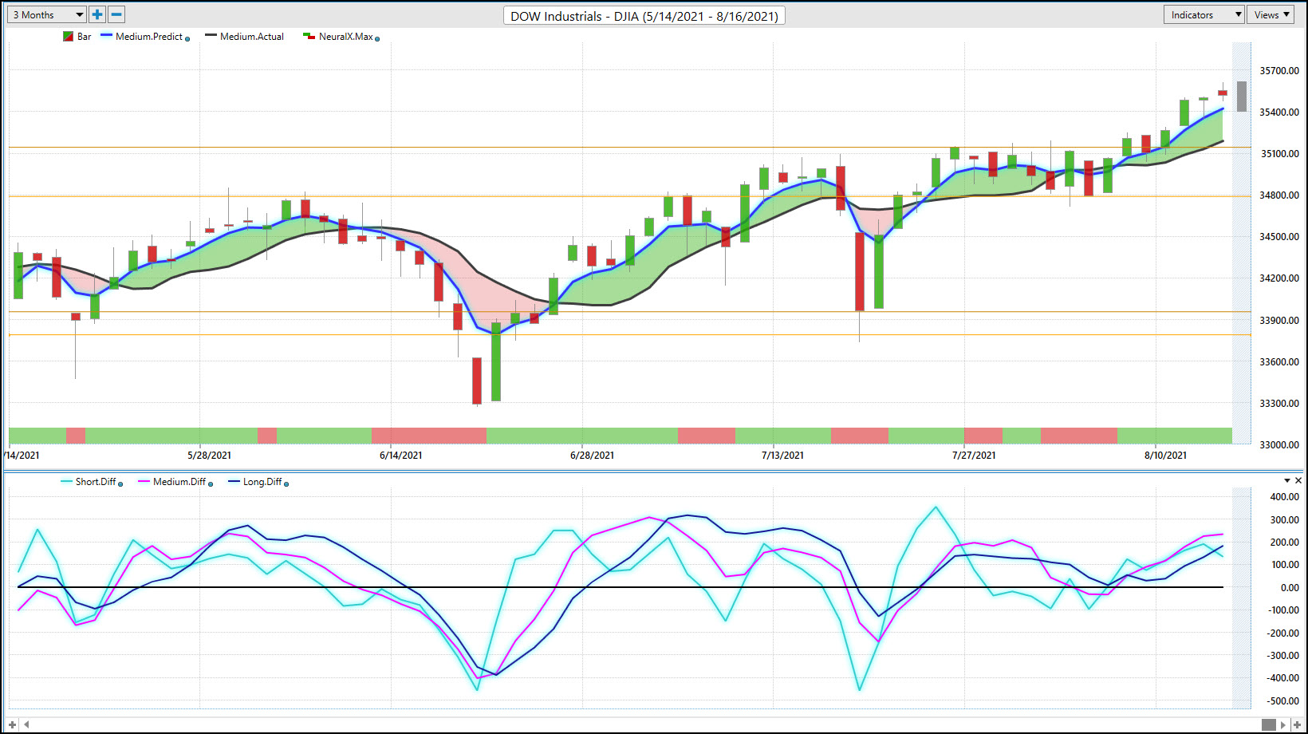Open the Views dropdown menu
Screen dimensions: 1308x734
(1271, 14)
